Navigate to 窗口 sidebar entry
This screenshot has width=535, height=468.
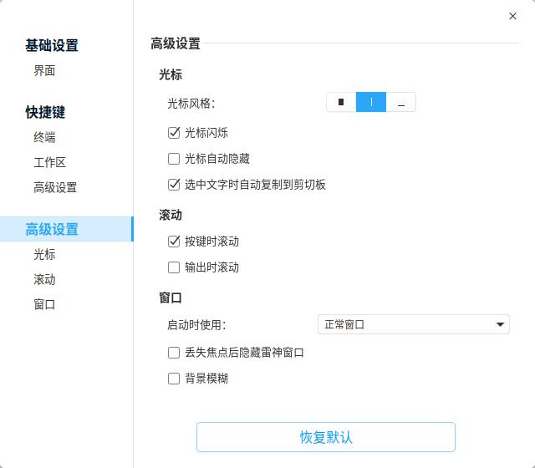click(x=44, y=304)
